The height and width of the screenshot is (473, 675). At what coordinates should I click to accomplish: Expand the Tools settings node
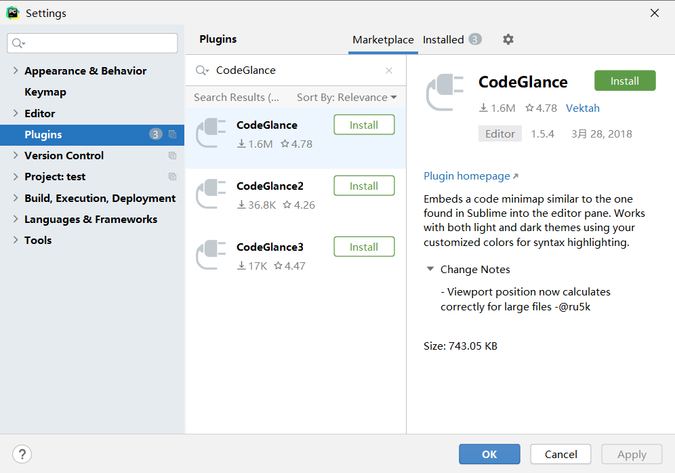pyautogui.click(x=16, y=240)
